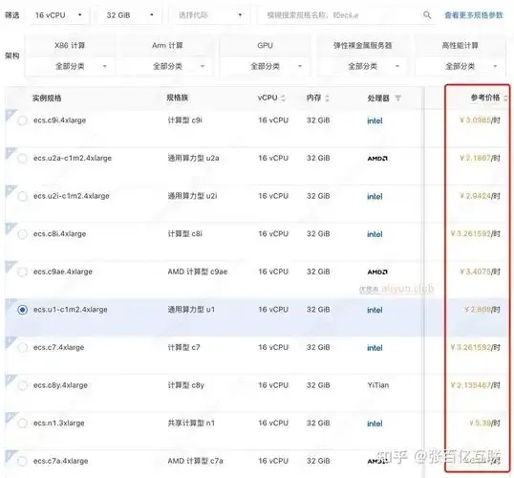514x478 pixels.
Task: Select the ecs.c8y.4xlarge radio button
Action: (22, 385)
